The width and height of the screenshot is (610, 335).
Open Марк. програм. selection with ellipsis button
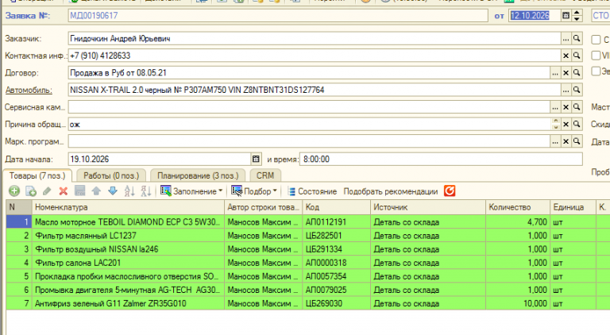[x=555, y=141]
